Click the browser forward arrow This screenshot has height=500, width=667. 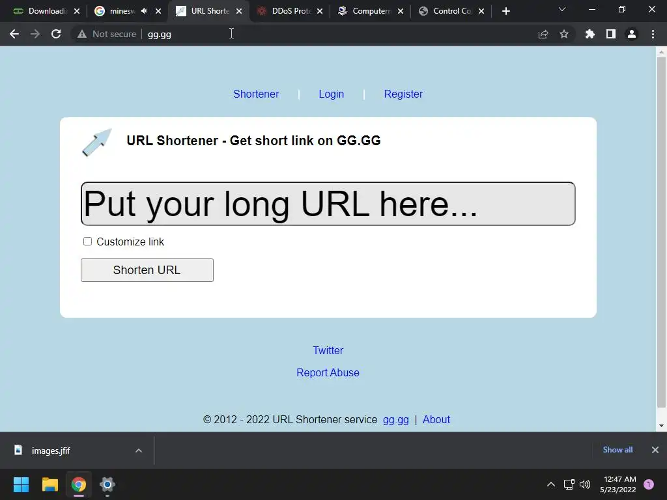35,34
